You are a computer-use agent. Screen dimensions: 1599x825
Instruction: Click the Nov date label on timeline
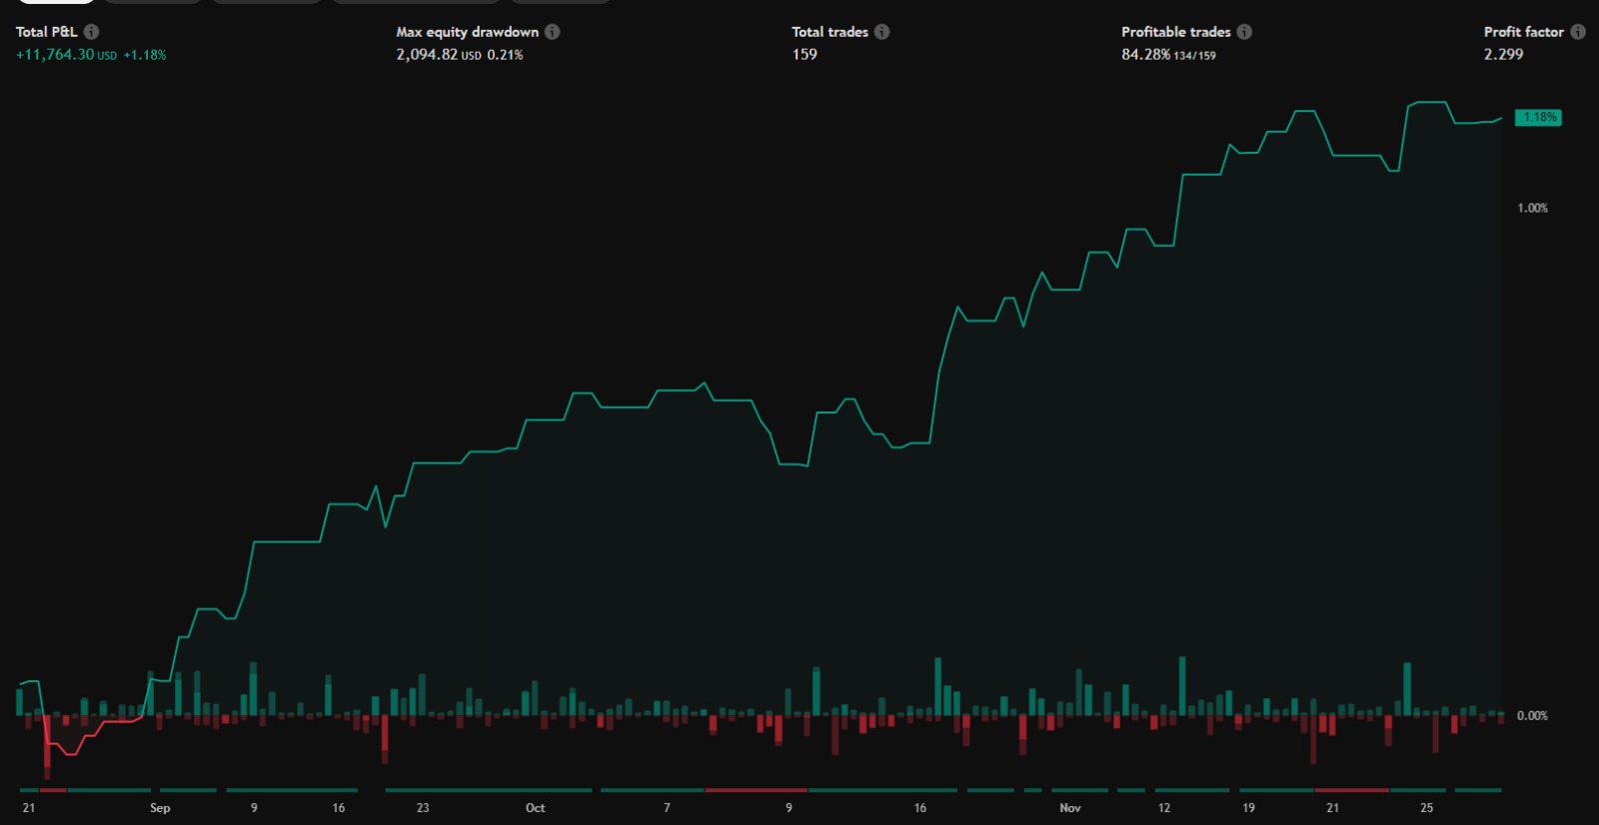pyautogui.click(x=1070, y=808)
